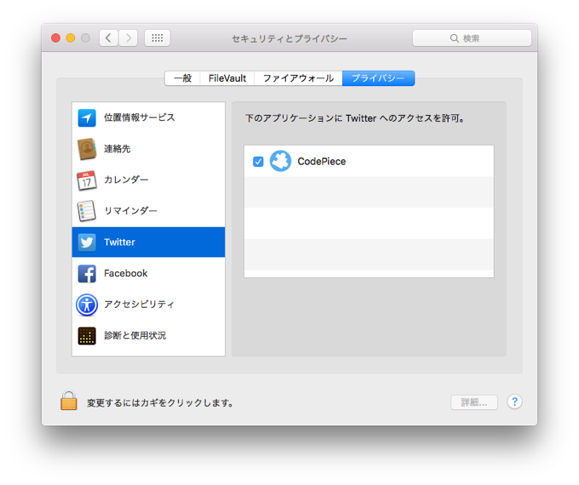
Task: Select the Twitter label in the sidebar
Action: click(x=119, y=242)
